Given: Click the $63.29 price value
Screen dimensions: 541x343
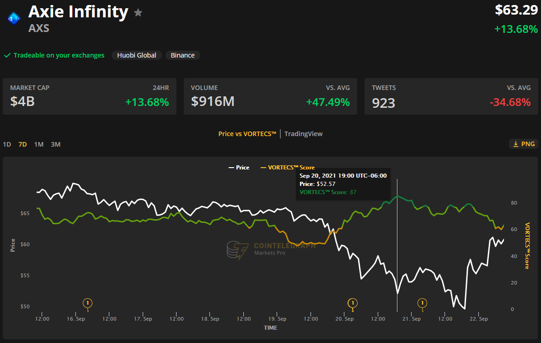Looking at the screenshot, I should tap(516, 10).
